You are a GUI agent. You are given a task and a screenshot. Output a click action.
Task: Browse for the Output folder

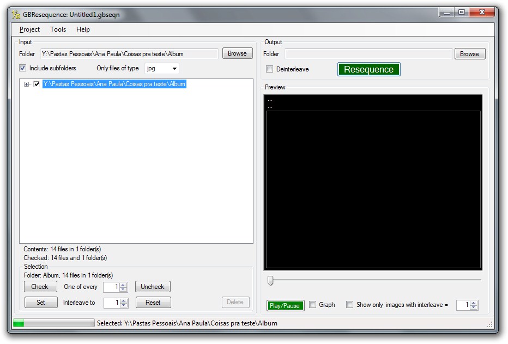pyautogui.click(x=469, y=54)
